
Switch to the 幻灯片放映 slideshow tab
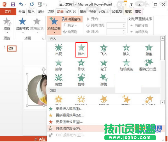point(71,12)
